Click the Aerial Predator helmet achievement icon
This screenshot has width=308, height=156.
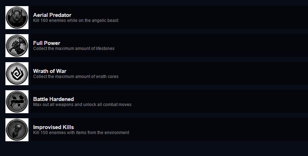(17, 18)
